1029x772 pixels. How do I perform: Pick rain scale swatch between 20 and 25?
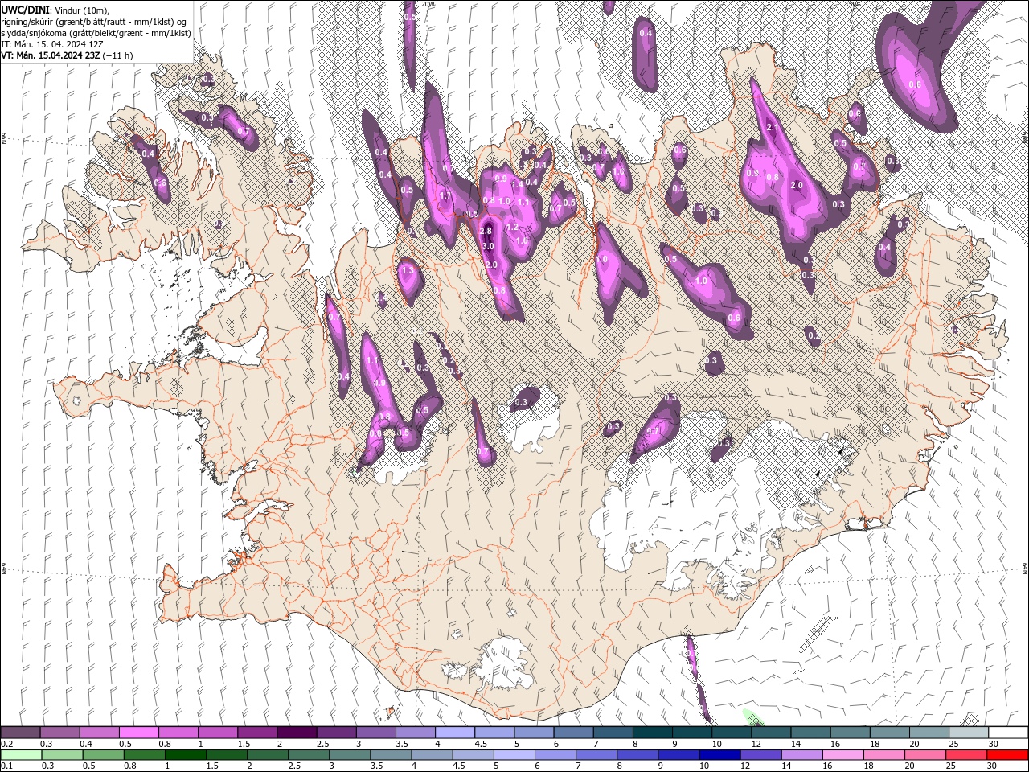pos(926,755)
